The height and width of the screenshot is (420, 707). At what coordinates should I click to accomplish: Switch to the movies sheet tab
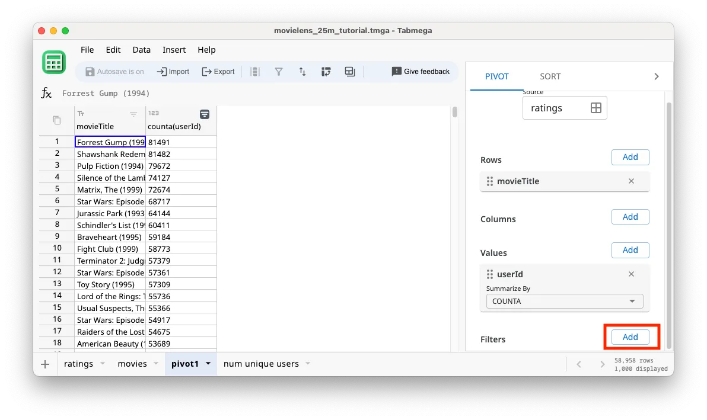(133, 364)
